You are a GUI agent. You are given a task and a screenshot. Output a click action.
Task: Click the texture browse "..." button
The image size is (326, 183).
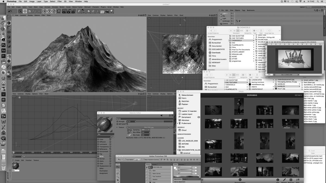click(x=171, y=127)
